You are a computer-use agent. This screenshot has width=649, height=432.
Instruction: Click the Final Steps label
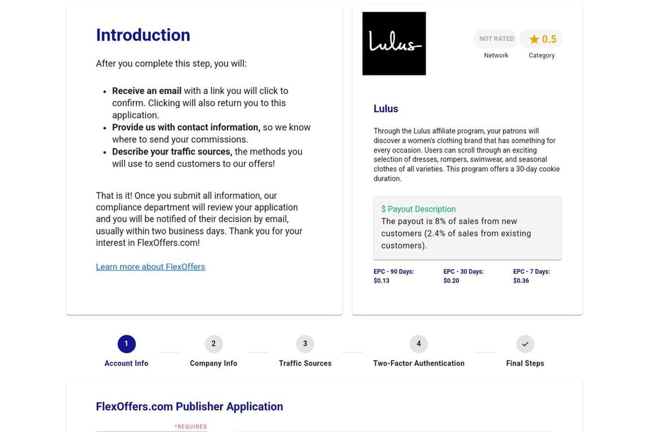[x=525, y=363]
